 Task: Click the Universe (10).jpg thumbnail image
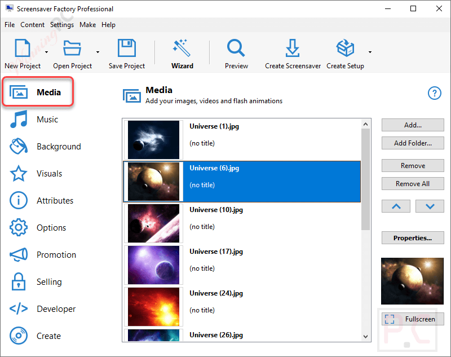click(153, 223)
